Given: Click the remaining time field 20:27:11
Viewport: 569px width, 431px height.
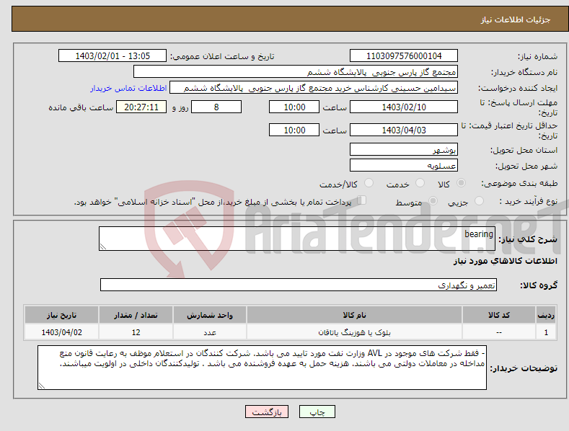Looking at the screenshot, I should 141,107.
